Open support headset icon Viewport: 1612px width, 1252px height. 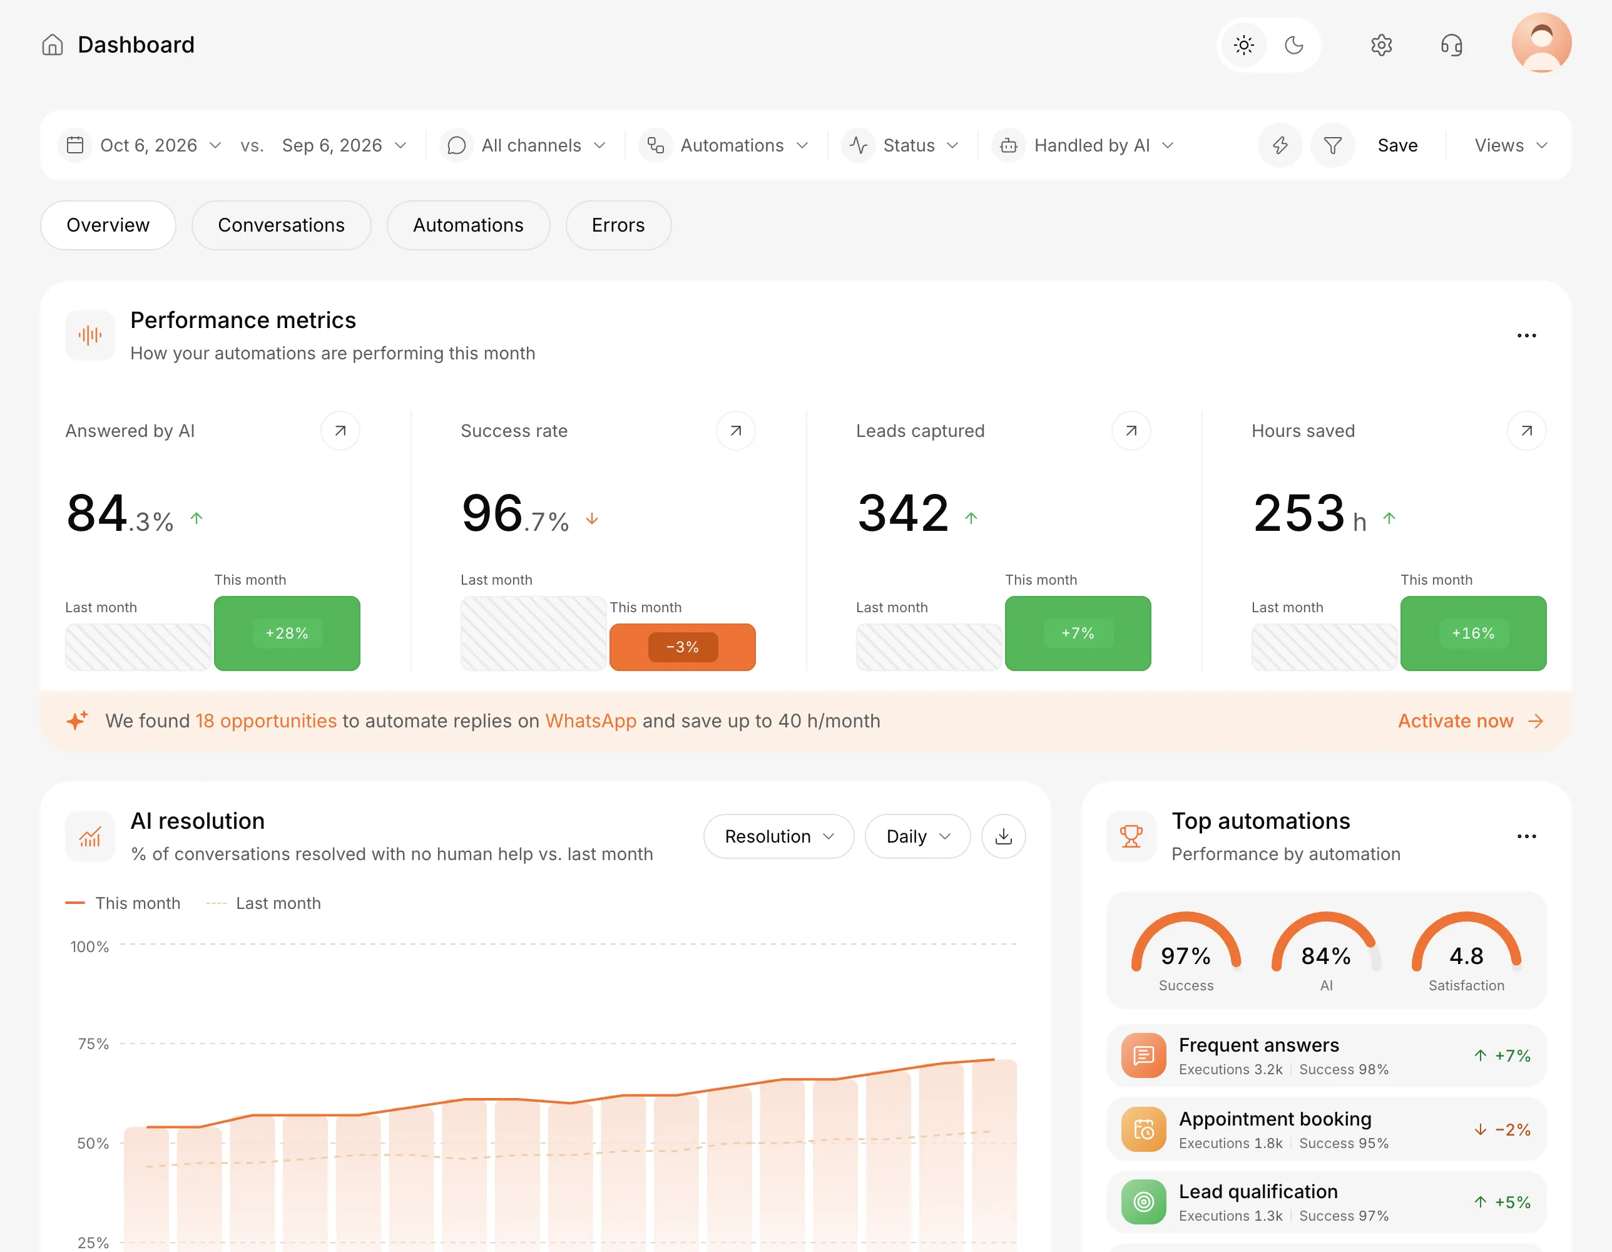click(1451, 45)
